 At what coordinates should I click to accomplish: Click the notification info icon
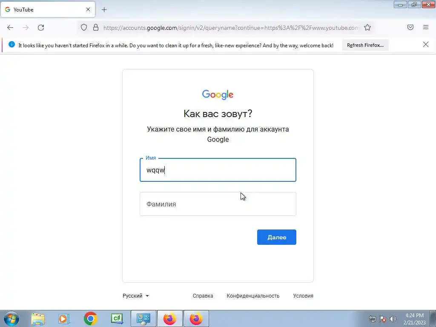pyautogui.click(x=11, y=44)
